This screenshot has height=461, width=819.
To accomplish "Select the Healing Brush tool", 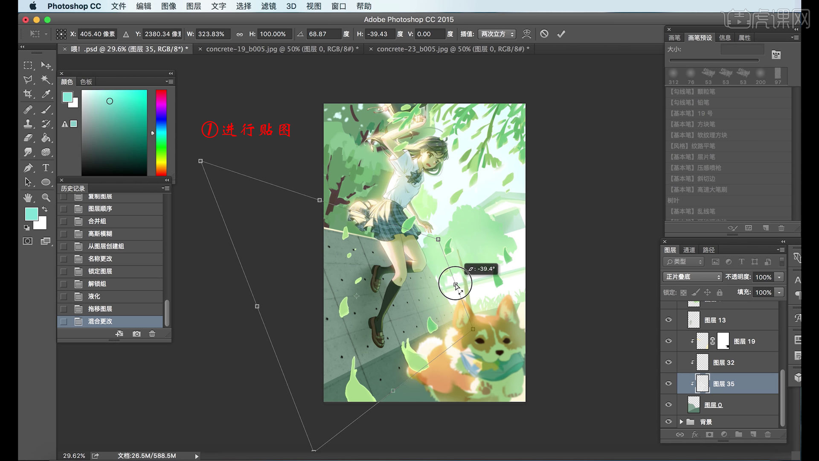I will tap(28, 110).
